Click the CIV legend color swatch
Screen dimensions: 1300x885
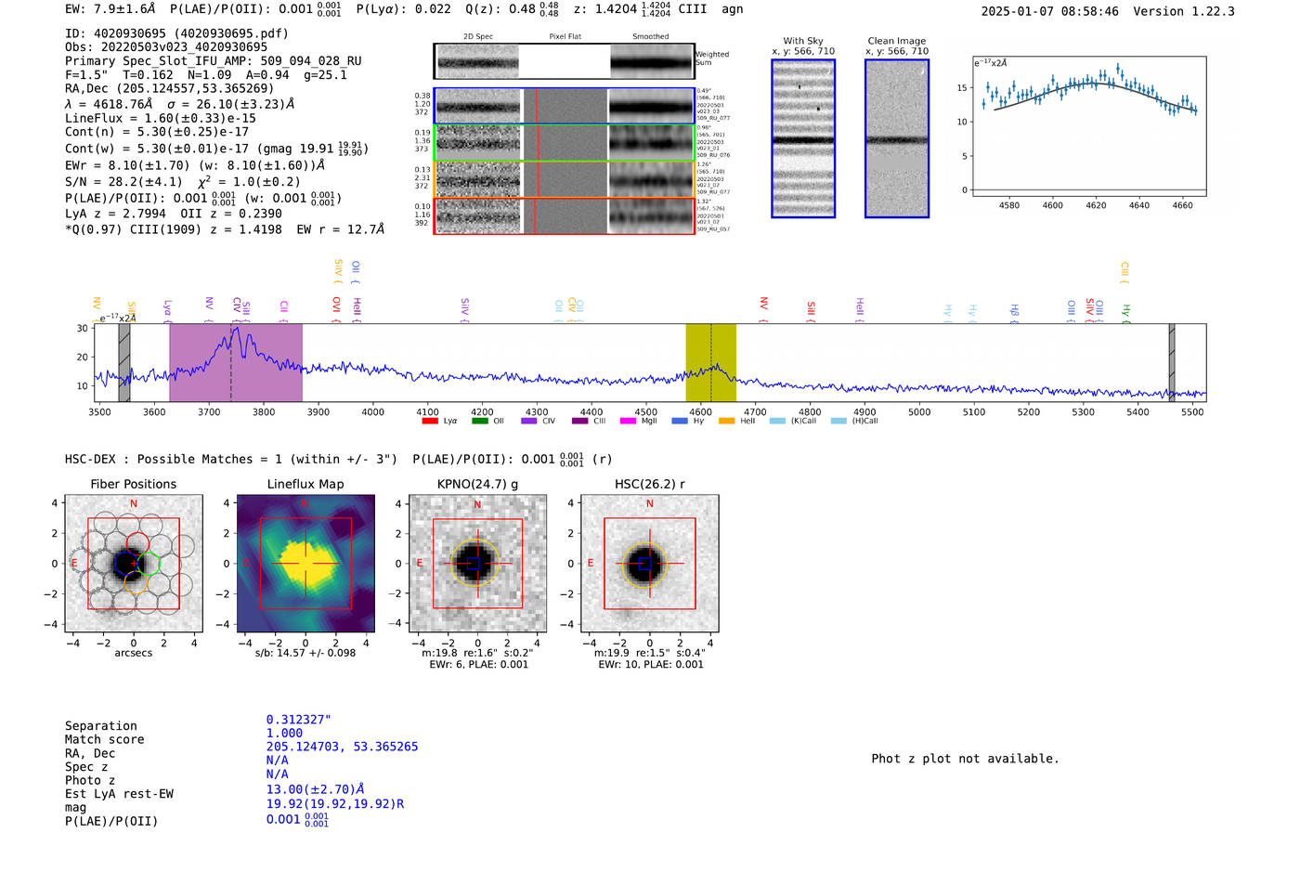click(529, 422)
